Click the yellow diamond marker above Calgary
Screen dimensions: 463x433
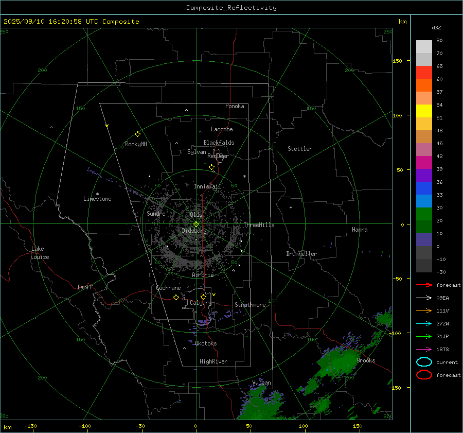pyautogui.click(x=203, y=297)
